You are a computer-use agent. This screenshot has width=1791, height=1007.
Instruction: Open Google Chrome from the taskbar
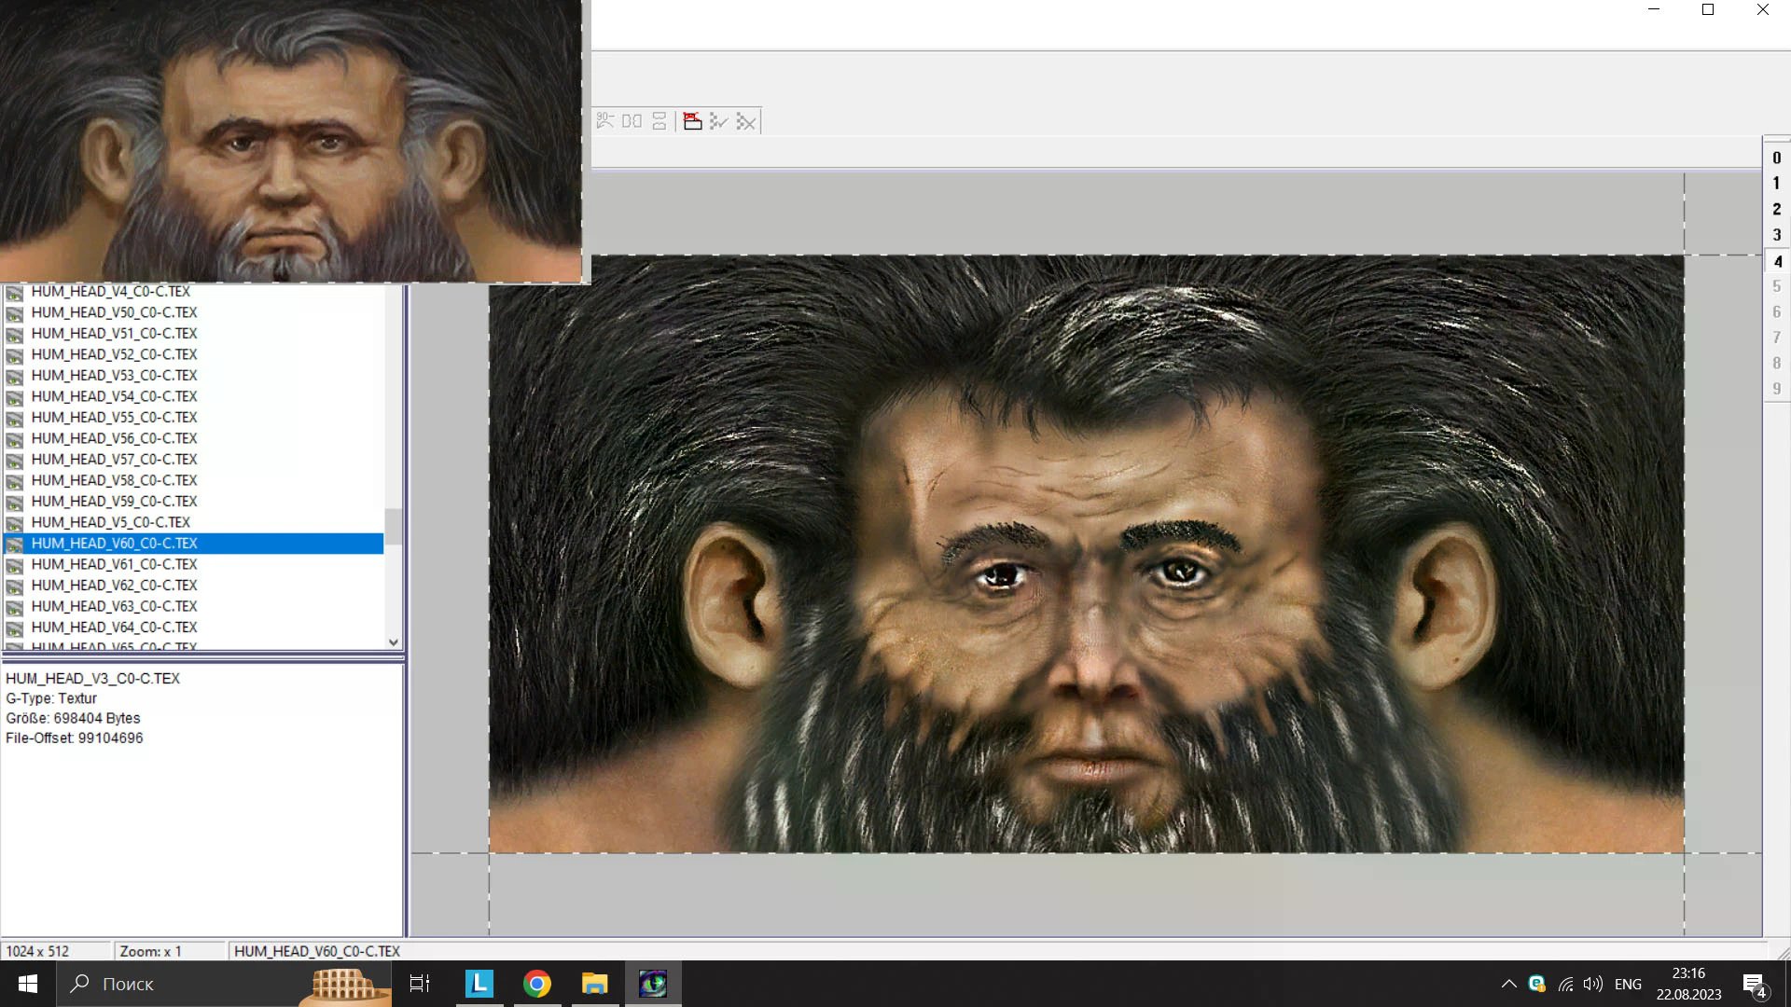(x=536, y=984)
